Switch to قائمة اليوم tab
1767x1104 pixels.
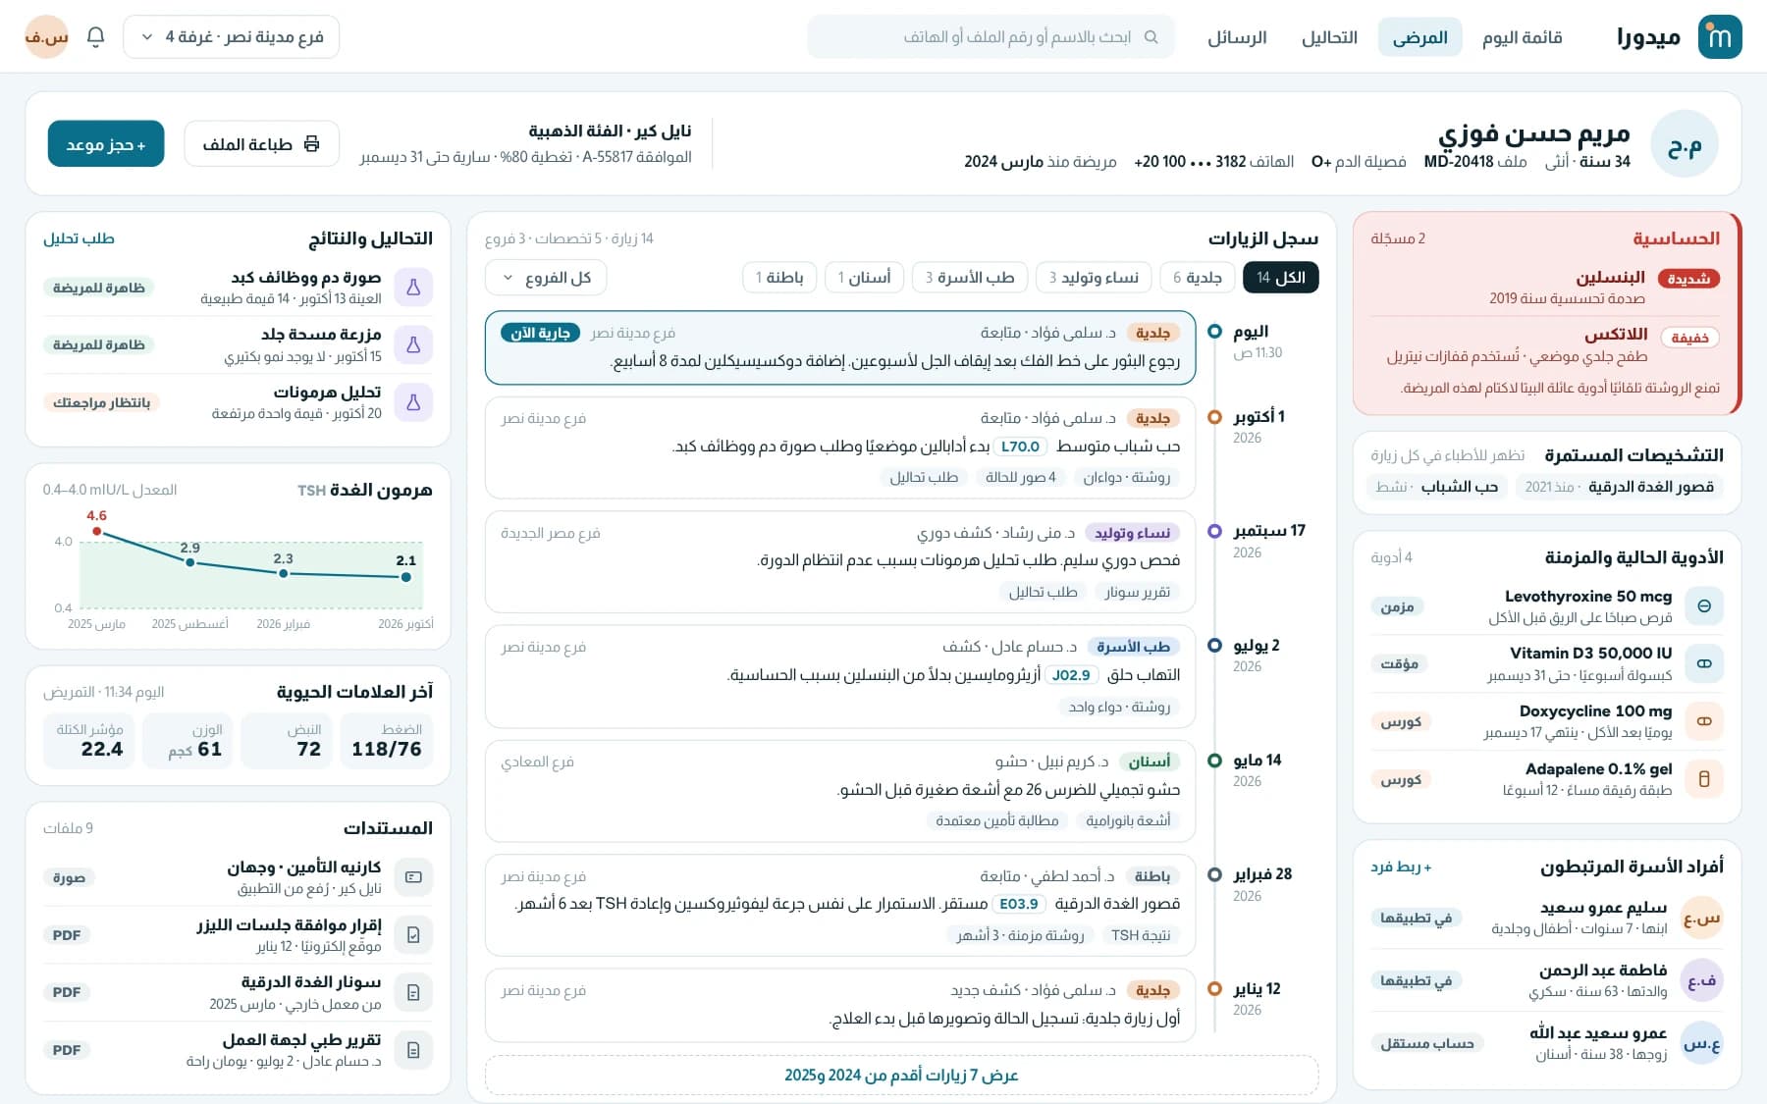1522,37
